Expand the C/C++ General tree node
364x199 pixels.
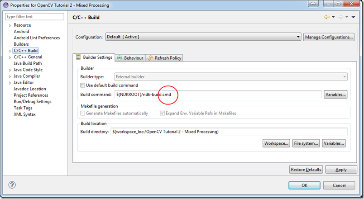pos(10,57)
